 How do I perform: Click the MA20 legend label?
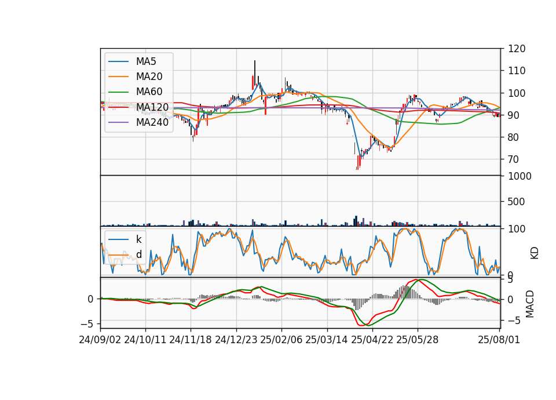pos(149,77)
